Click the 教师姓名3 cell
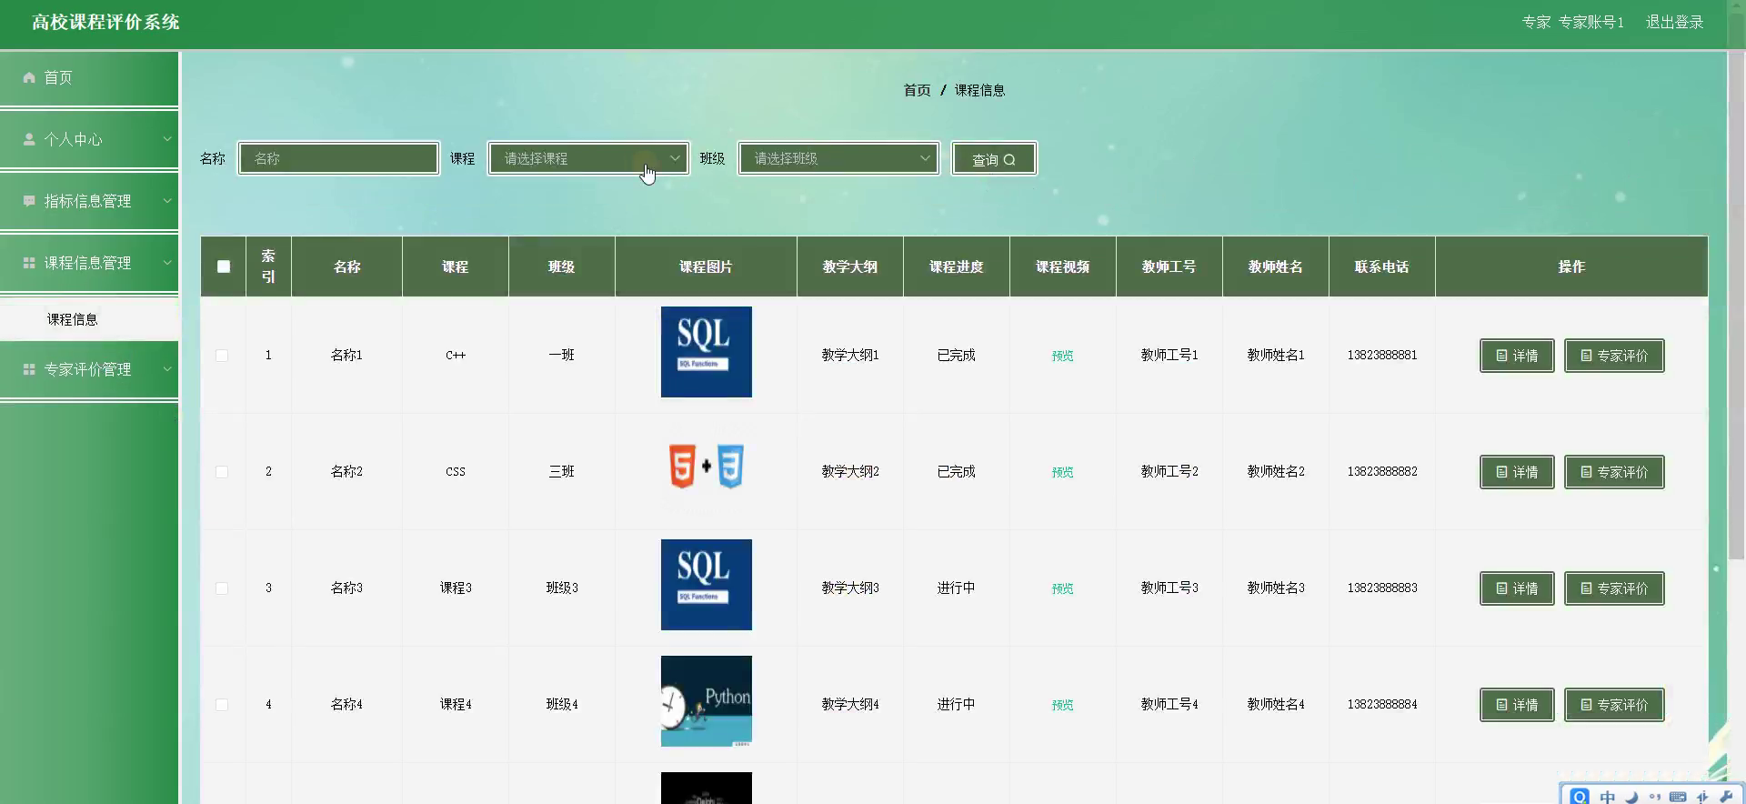The width and height of the screenshot is (1746, 804). click(x=1275, y=588)
